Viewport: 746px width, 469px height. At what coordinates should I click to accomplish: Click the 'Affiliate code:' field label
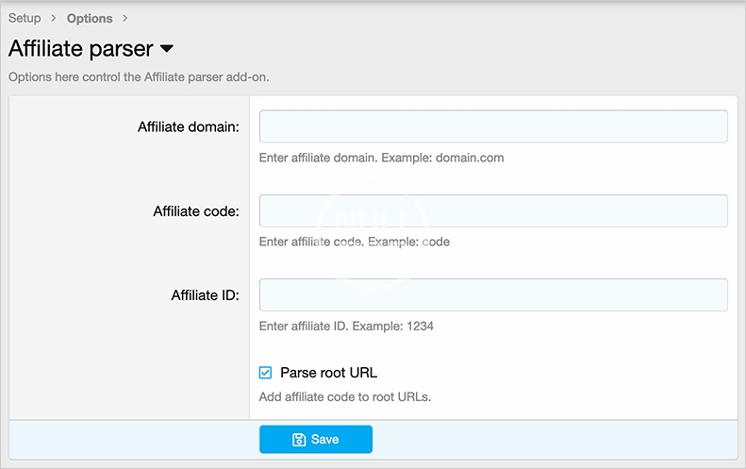(x=195, y=211)
